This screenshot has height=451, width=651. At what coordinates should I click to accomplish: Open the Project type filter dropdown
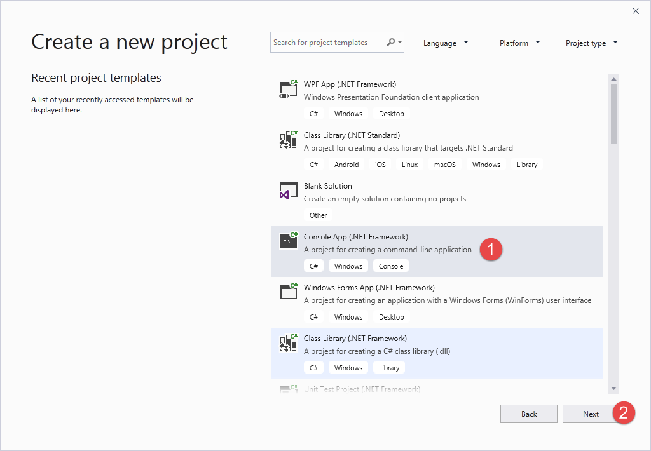point(591,43)
